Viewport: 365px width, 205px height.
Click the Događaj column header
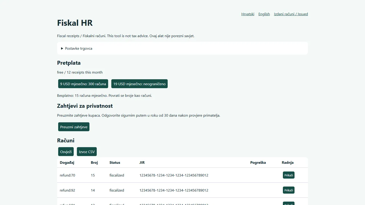[x=67, y=163]
